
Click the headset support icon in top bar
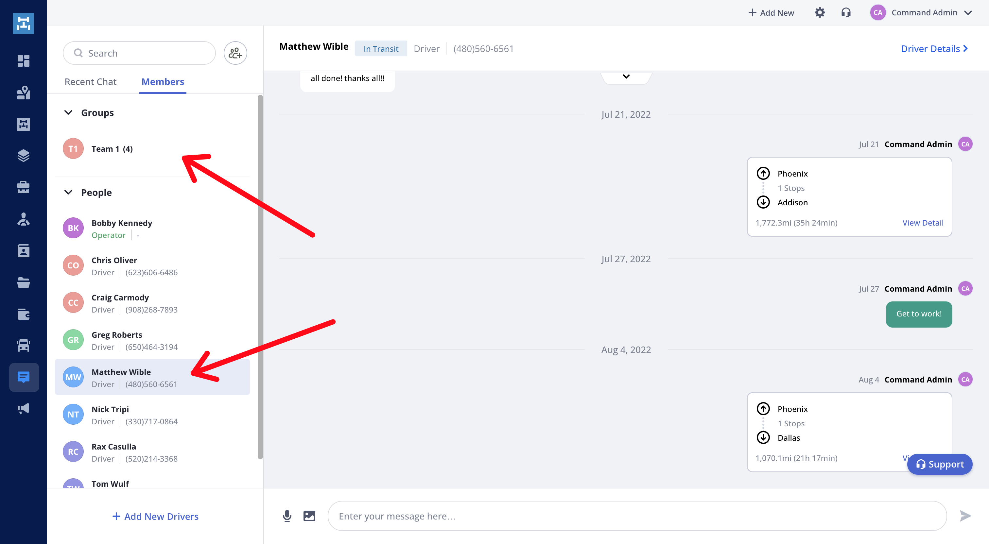(846, 13)
